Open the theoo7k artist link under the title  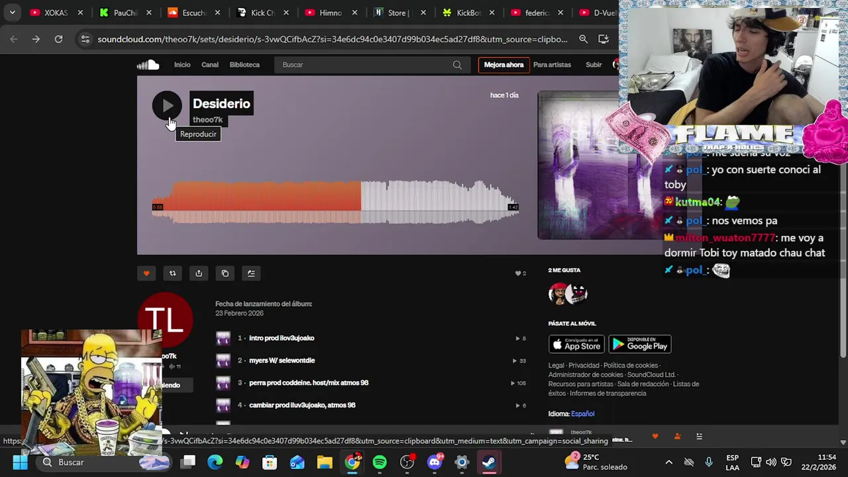[x=207, y=120]
